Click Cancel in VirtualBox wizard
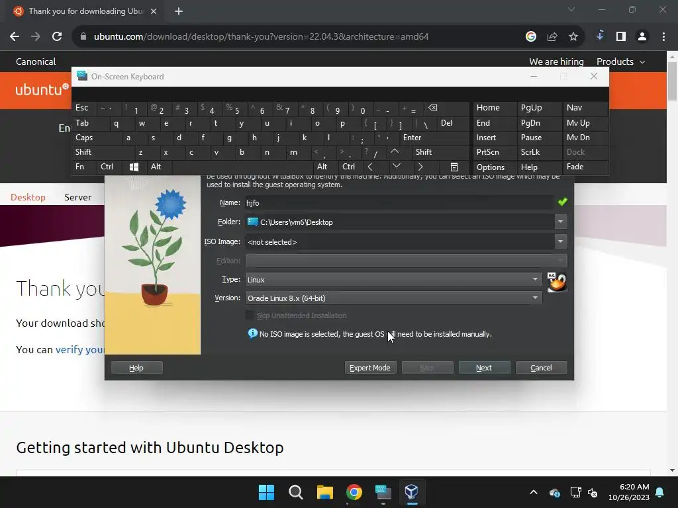The image size is (678, 508). [541, 368]
